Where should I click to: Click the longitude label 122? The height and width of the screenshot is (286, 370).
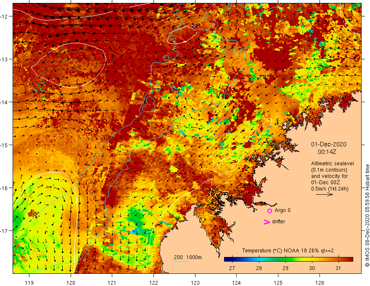coord(153,283)
